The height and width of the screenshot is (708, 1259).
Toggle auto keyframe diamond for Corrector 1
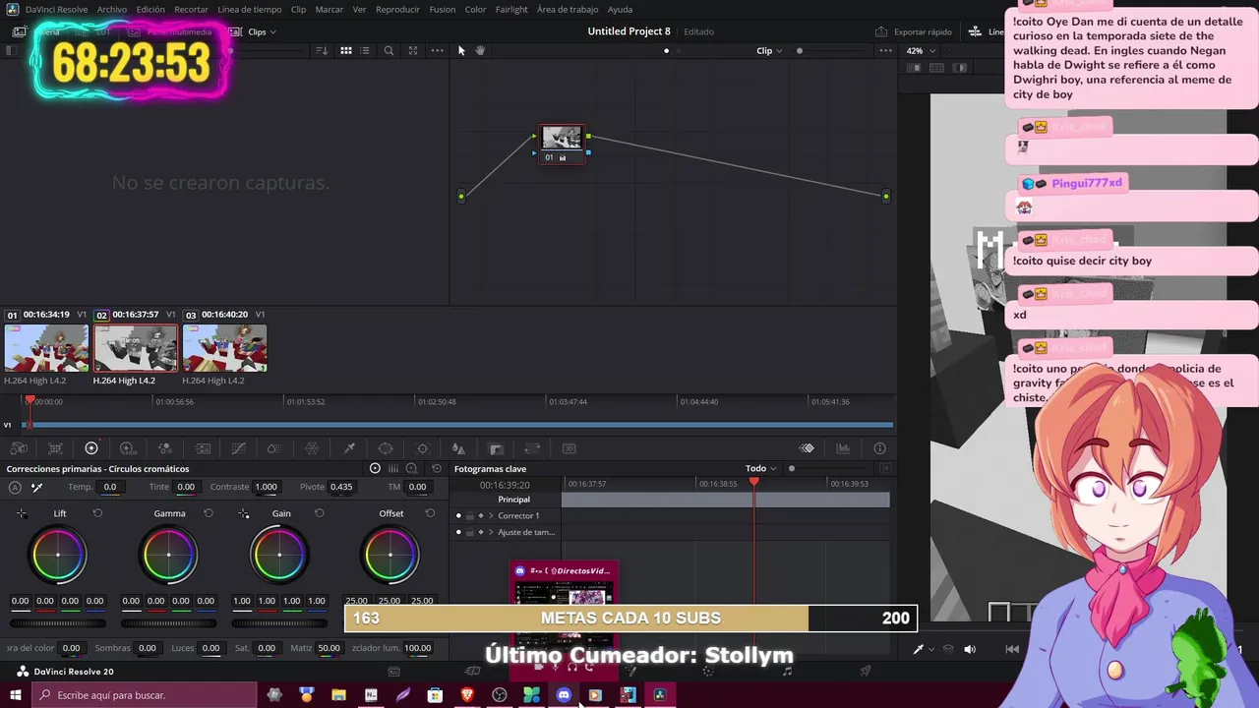pos(480,516)
